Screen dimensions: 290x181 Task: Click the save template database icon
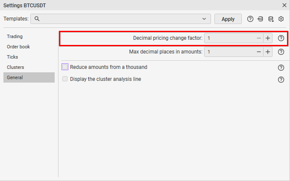pyautogui.click(x=271, y=19)
